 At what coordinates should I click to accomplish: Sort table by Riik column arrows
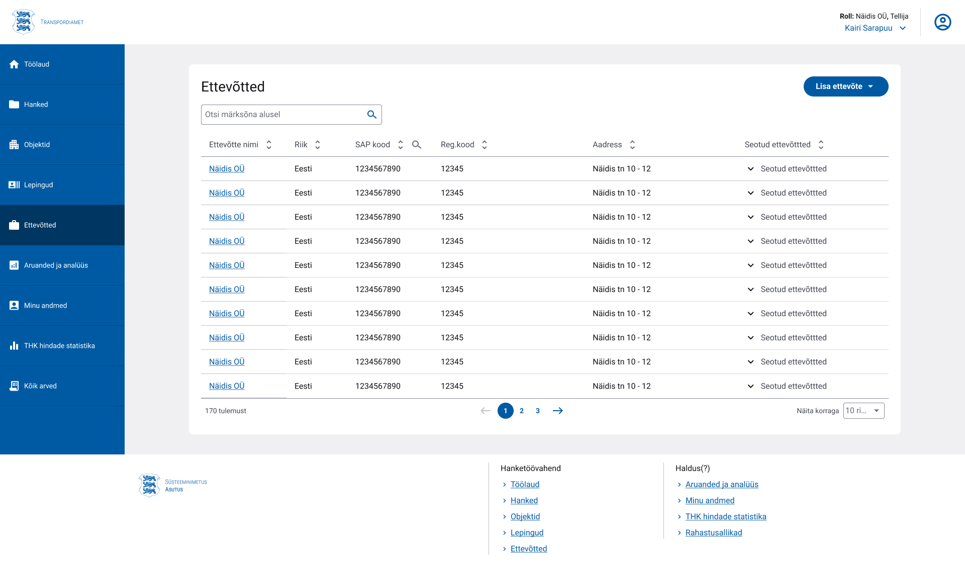point(318,145)
